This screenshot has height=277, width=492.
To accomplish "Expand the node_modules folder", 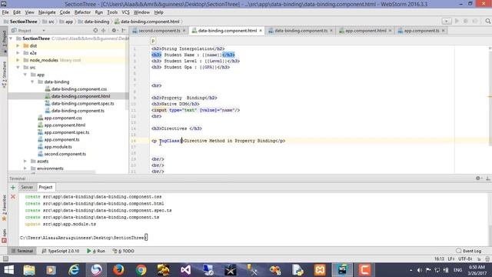I will click(x=18, y=60).
